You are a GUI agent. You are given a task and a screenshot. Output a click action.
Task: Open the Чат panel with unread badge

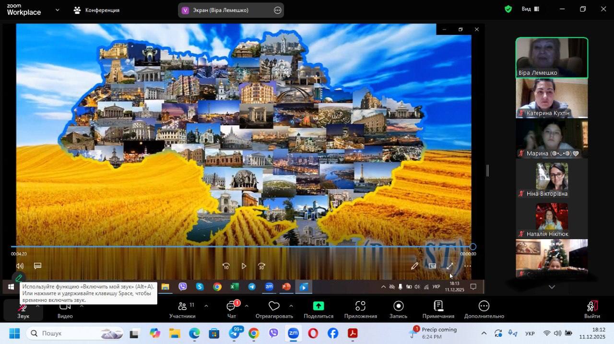(232, 309)
